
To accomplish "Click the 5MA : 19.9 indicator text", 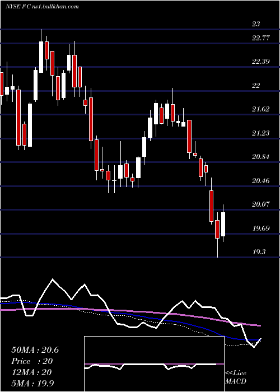I will [x=32, y=383].
